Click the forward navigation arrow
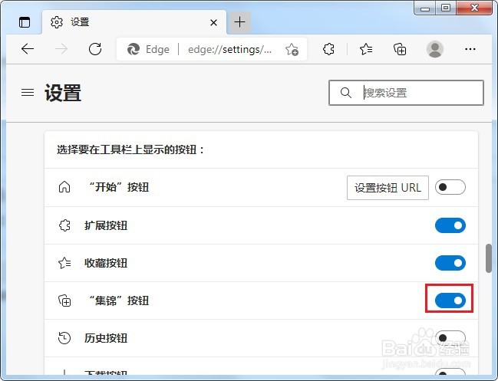The width and height of the screenshot is (498, 381). (x=61, y=49)
